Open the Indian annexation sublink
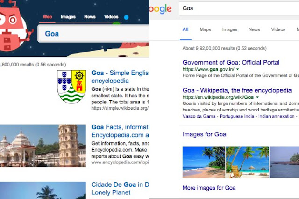299x199 pixels. pyautogui.click(x=276, y=116)
